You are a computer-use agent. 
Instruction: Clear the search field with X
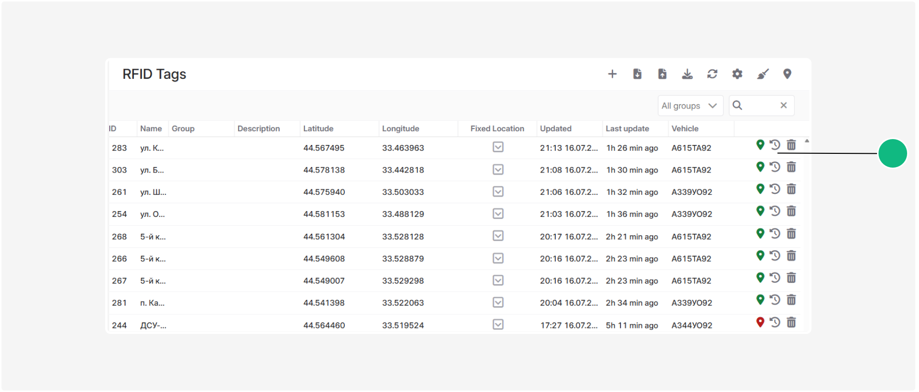pos(784,106)
